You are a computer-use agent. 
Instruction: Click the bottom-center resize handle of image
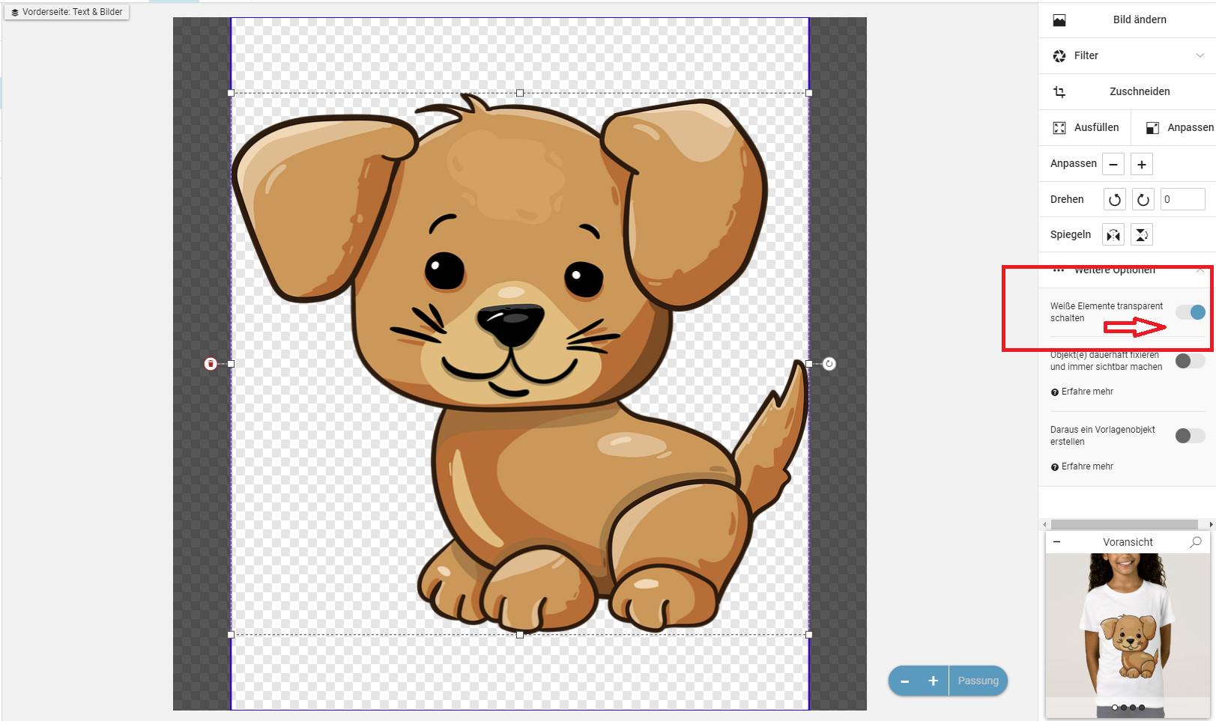[520, 634]
